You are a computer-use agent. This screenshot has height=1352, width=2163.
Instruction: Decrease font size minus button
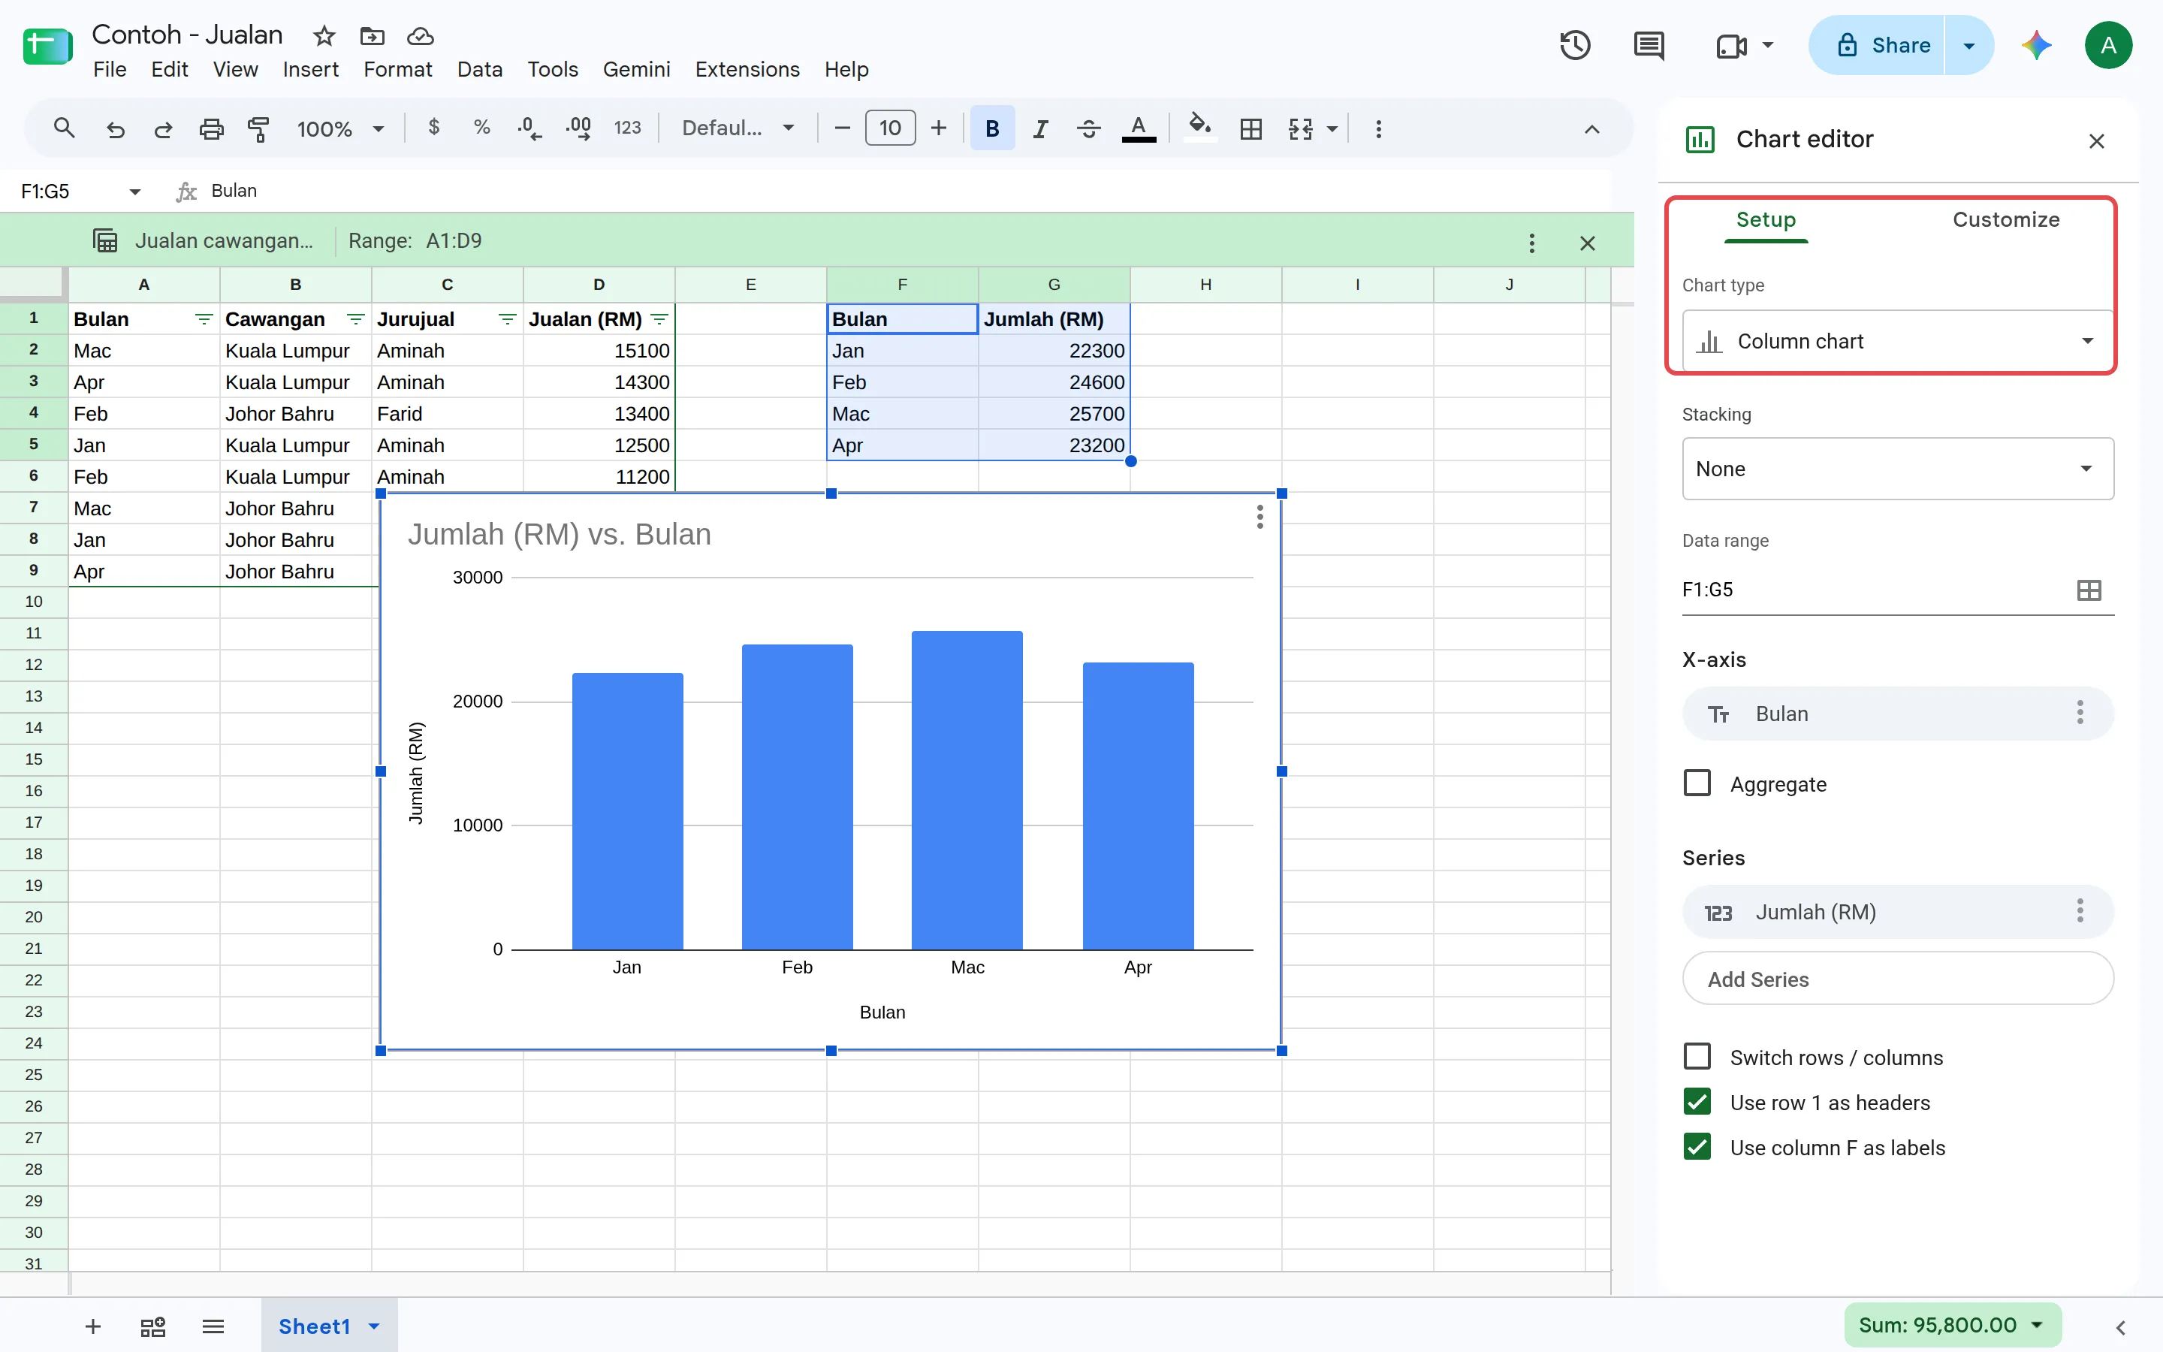841,128
